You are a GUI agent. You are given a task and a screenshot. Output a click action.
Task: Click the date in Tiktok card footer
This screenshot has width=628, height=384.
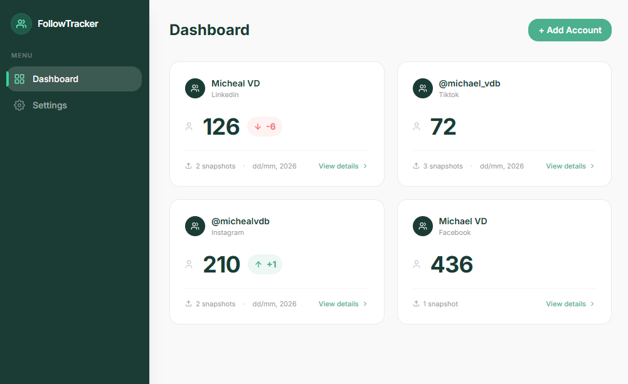(502, 166)
